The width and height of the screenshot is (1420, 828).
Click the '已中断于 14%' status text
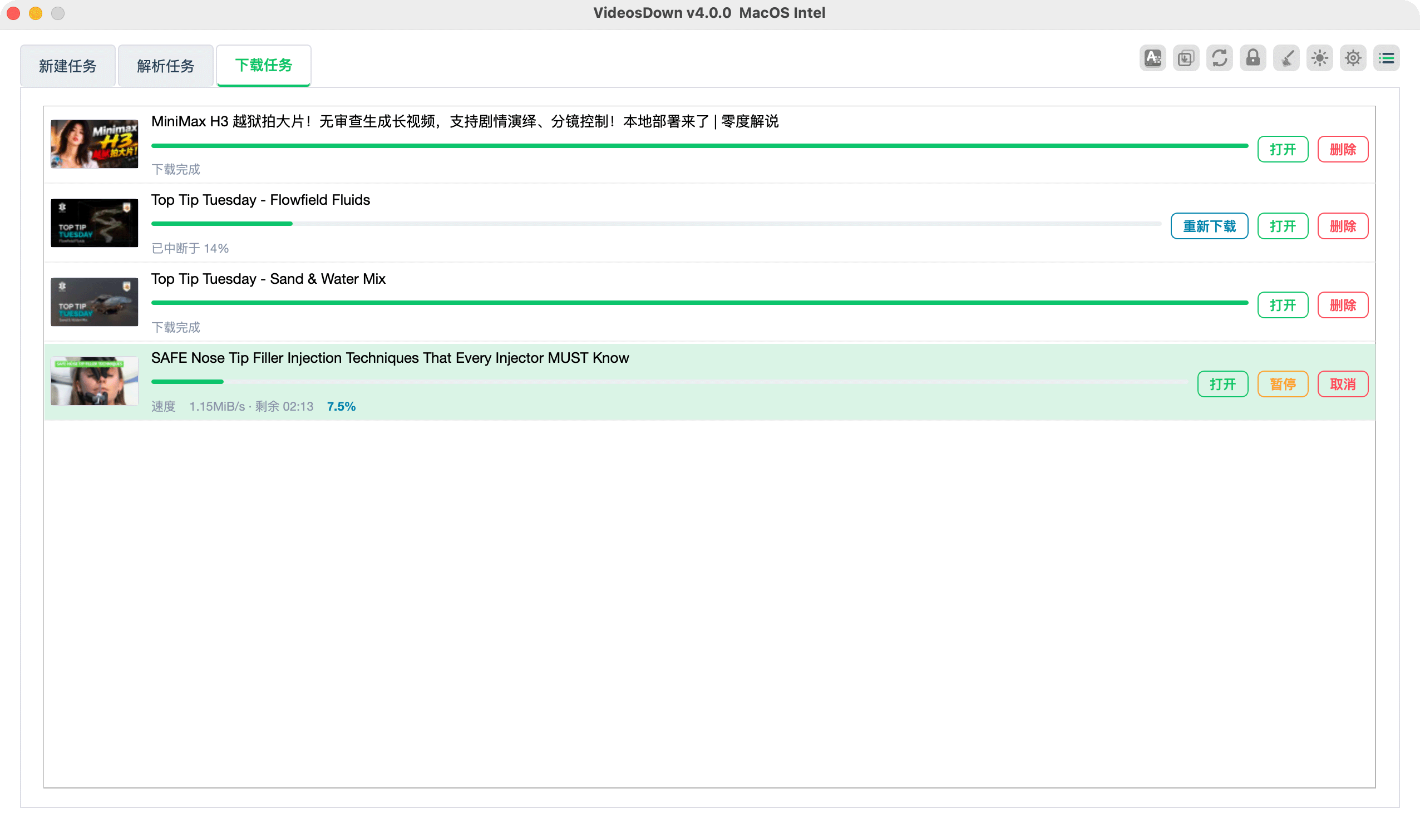190,249
